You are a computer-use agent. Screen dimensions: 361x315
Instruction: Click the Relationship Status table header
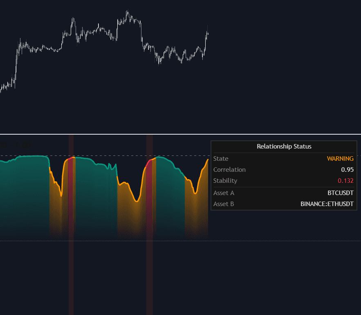click(284, 146)
